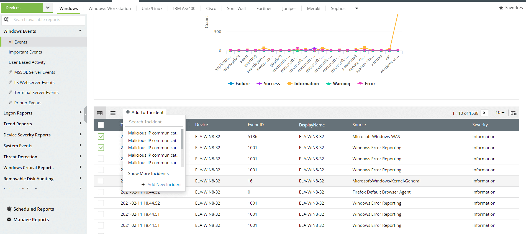Screen dimensions: 526x234
Task: Open the rows-per-page 10 dropdown
Action: coord(500,113)
